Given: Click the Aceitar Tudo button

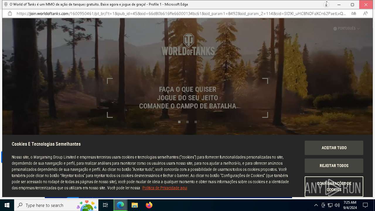Looking at the screenshot, I should point(334,148).
